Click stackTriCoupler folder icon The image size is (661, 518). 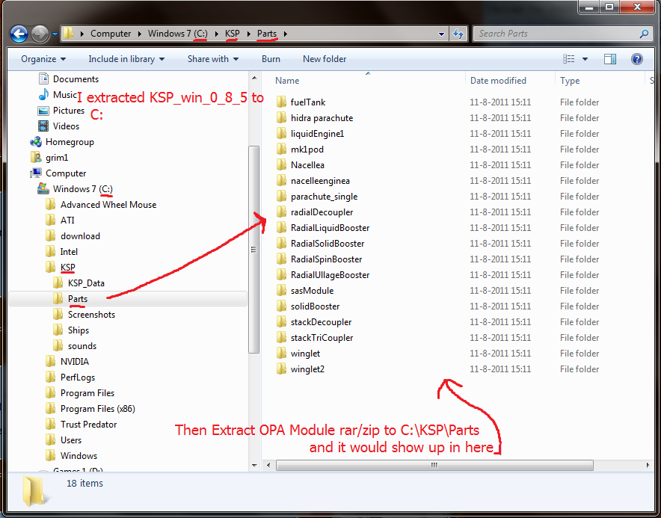282,338
